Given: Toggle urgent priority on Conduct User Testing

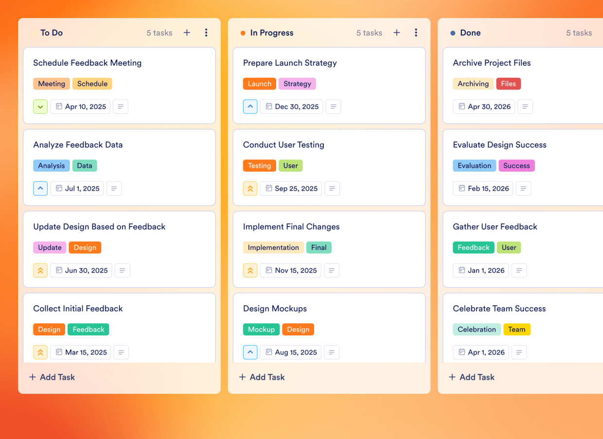Looking at the screenshot, I should (x=250, y=188).
